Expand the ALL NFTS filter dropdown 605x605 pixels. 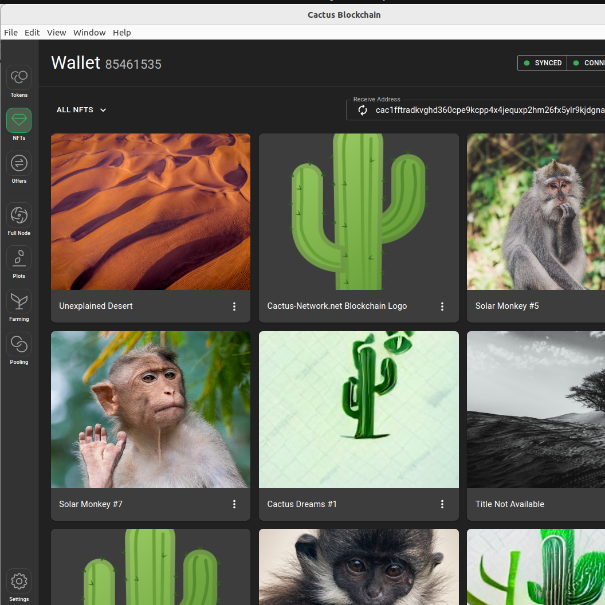[81, 110]
